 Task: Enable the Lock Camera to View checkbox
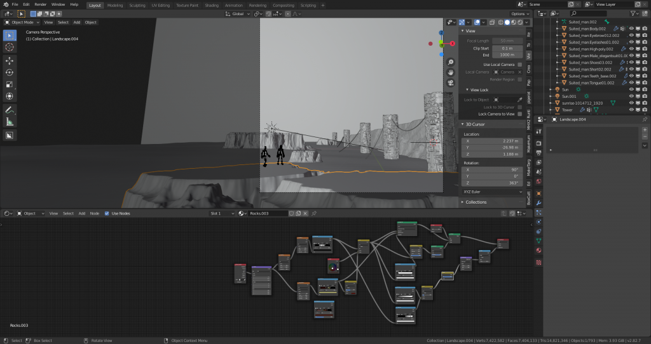point(519,114)
